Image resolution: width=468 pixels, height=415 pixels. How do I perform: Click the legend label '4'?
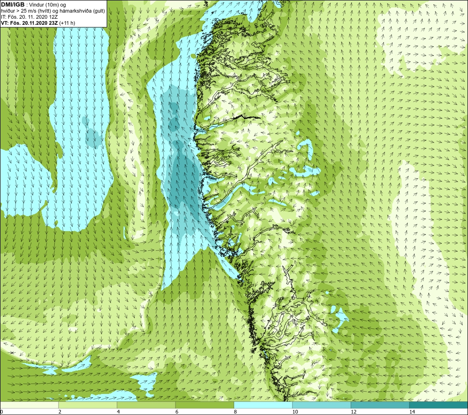118,412
